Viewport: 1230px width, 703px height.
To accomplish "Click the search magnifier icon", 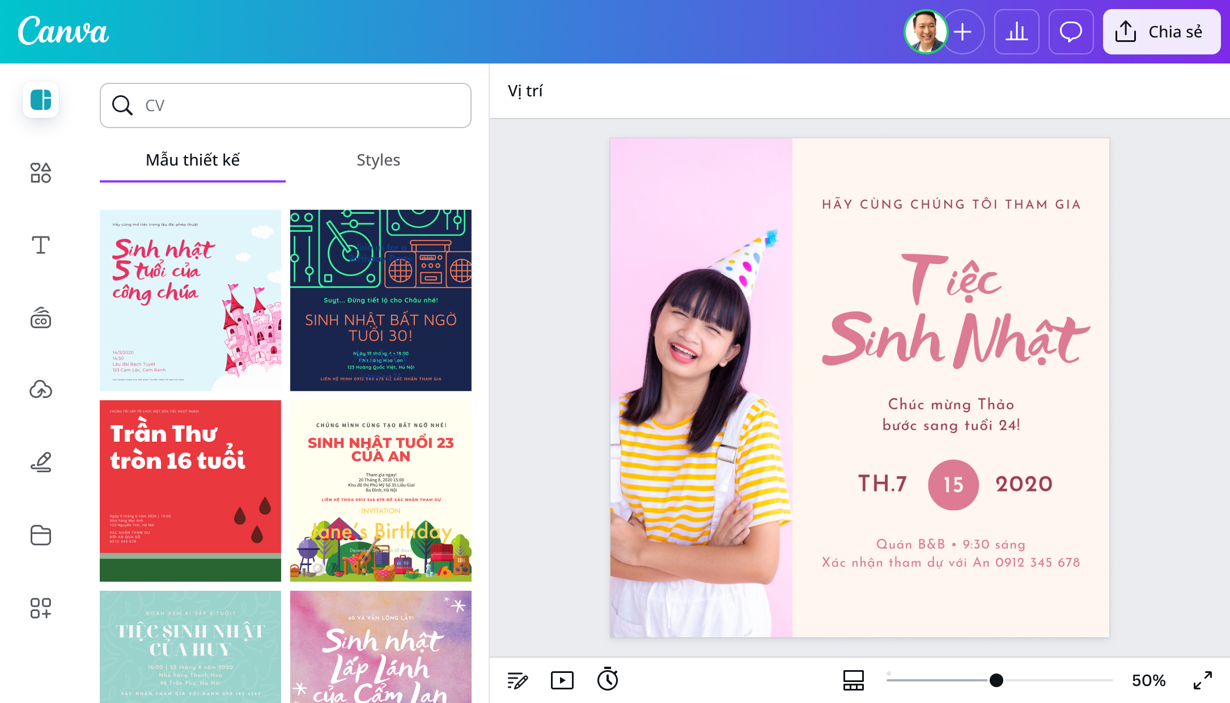I will (122, 105).
